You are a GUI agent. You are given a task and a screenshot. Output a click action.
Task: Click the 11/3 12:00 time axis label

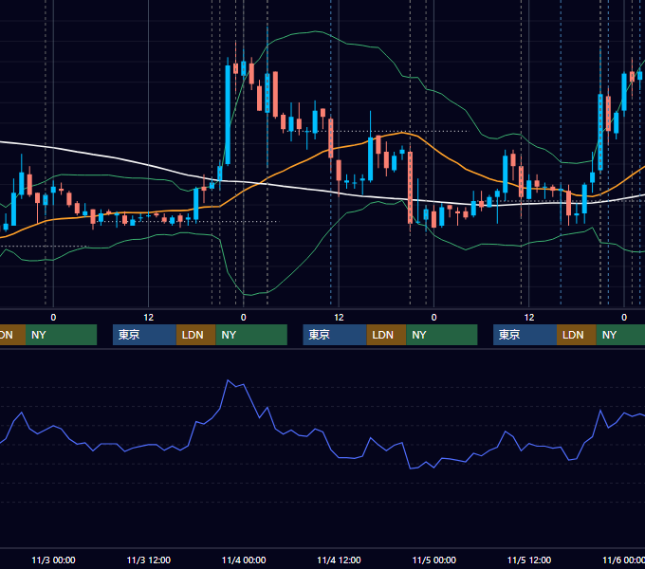point(149,560)
